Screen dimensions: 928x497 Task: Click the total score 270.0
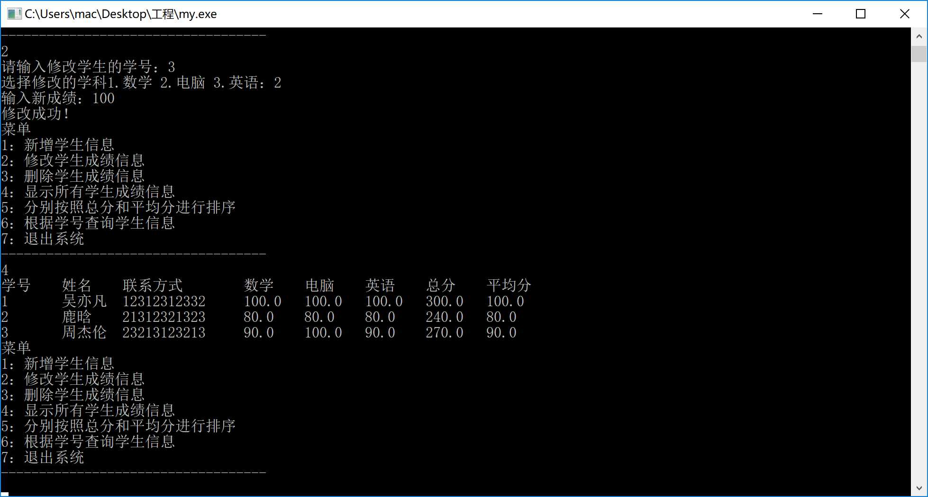tap(445, 332)
